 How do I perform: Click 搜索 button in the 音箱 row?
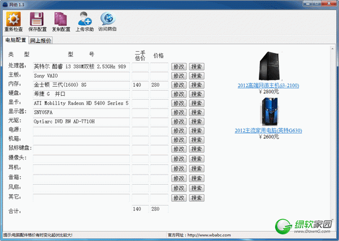coord(197,178)
